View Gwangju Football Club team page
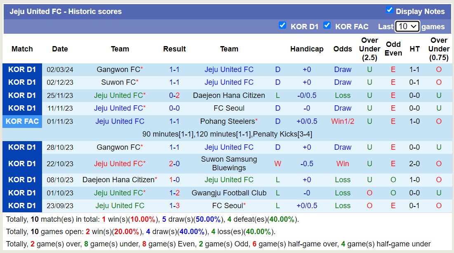Image resolution: width=454 pixels, height=253 pixels. pos(229,193)
